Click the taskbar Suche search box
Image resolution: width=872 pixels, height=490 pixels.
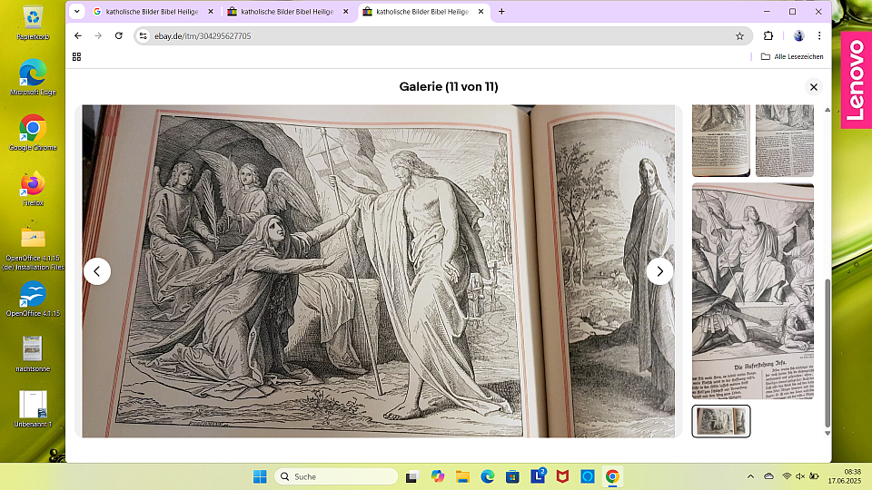click(x=336, y=476)
